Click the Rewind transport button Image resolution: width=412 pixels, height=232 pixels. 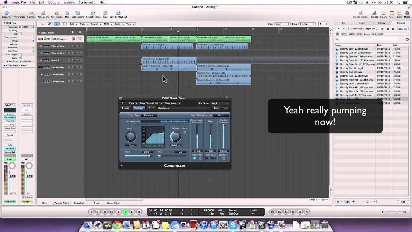coord(105,212)
